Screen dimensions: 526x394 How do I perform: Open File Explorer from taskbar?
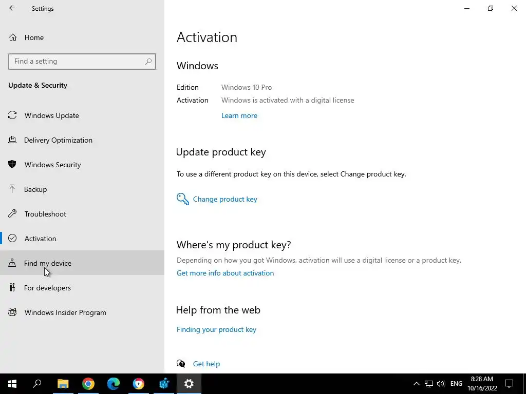point(63,384)
